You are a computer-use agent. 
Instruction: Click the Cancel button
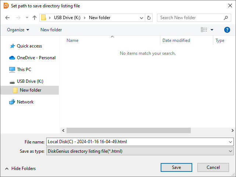[x=213, y=167]
